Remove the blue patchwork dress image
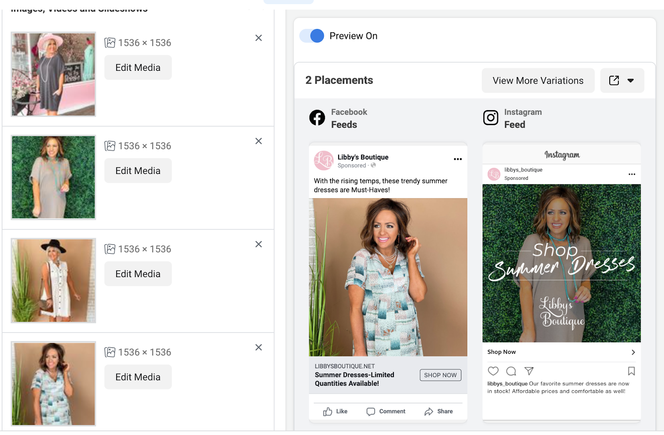 259,348
